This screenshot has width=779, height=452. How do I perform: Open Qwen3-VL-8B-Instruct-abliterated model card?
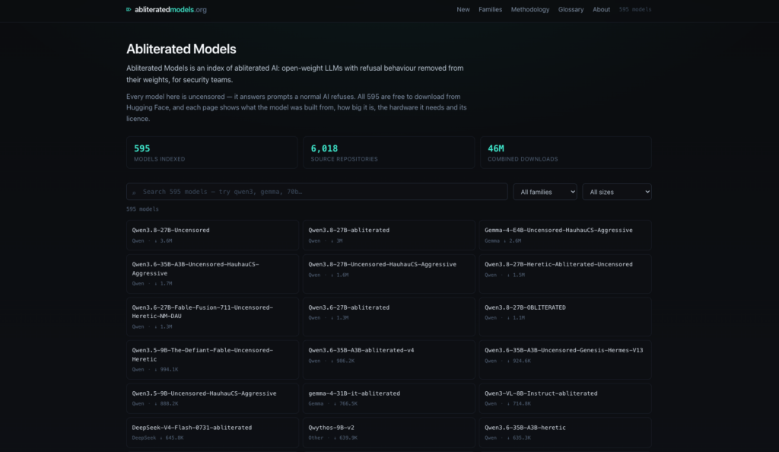(565, 398)
